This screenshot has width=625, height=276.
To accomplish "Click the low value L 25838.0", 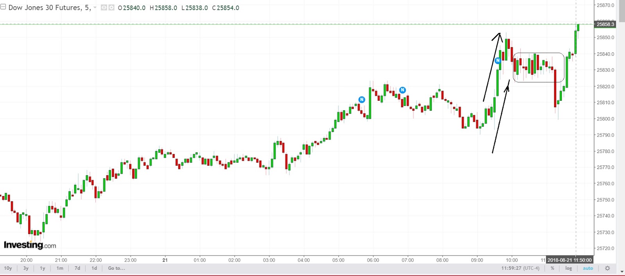I will click(195, 8).
